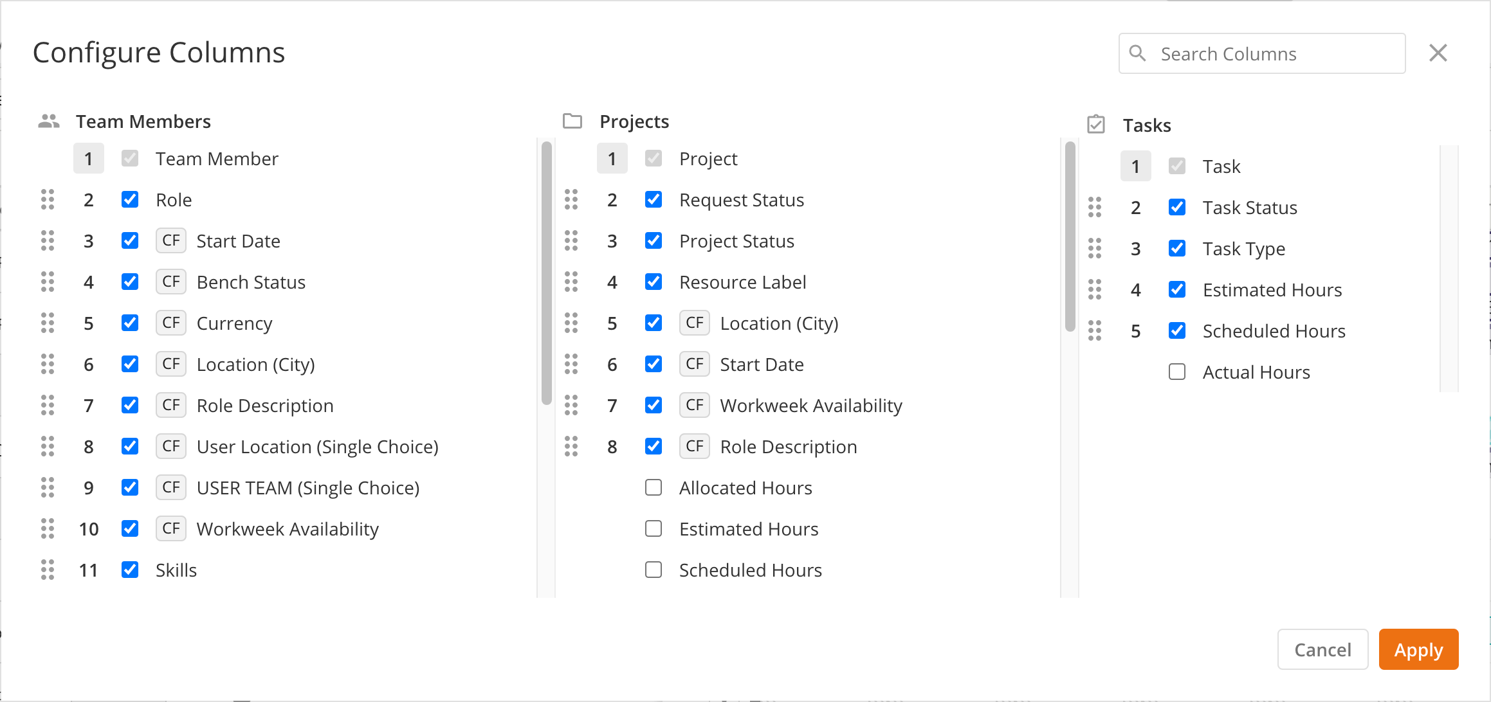Click drag handle for Projects Role Description row

pos(571,447)
